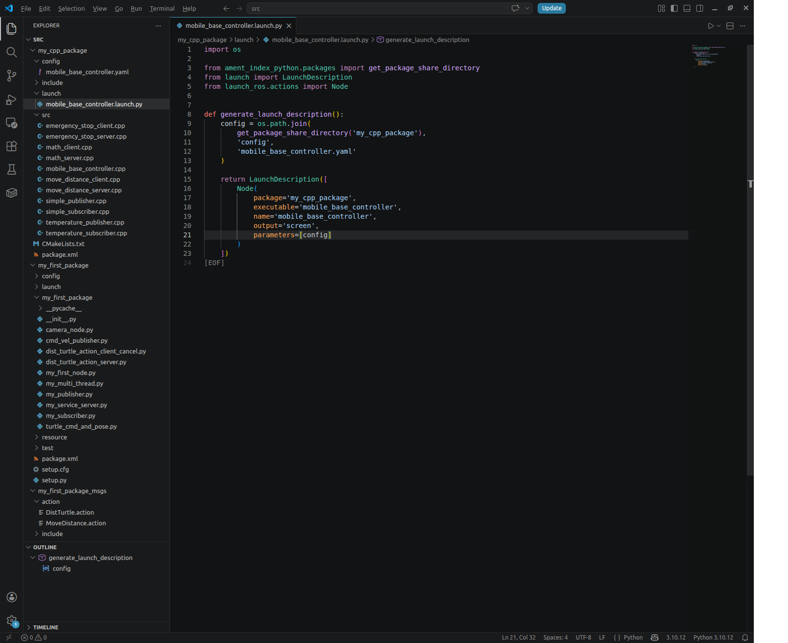Screen dimensions: 788x643
Task: Toggle Primary Side Bar visibility
Action: 674,8
